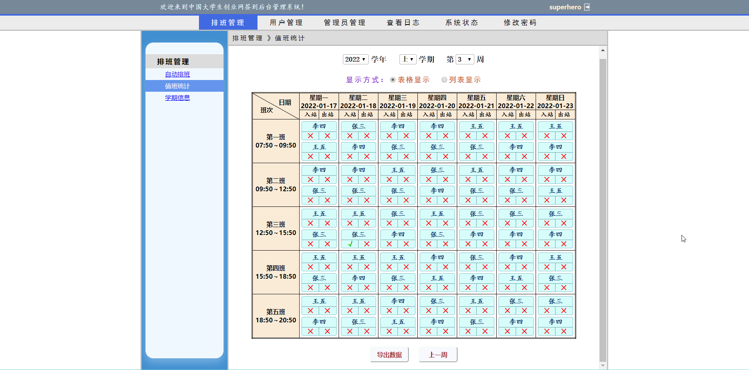
Task: Click the 星期五 2022-01-21 column header
Action: 476,101
